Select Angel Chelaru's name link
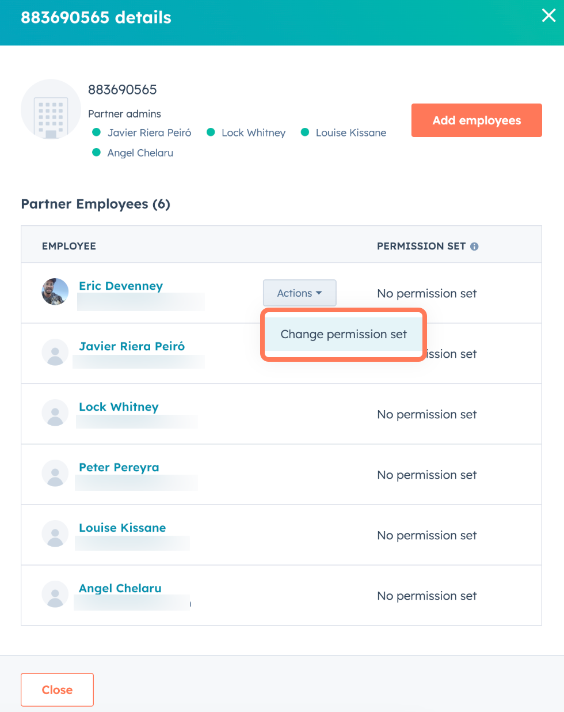The width and height of the screenshot is (564, 712). (120, 588)
